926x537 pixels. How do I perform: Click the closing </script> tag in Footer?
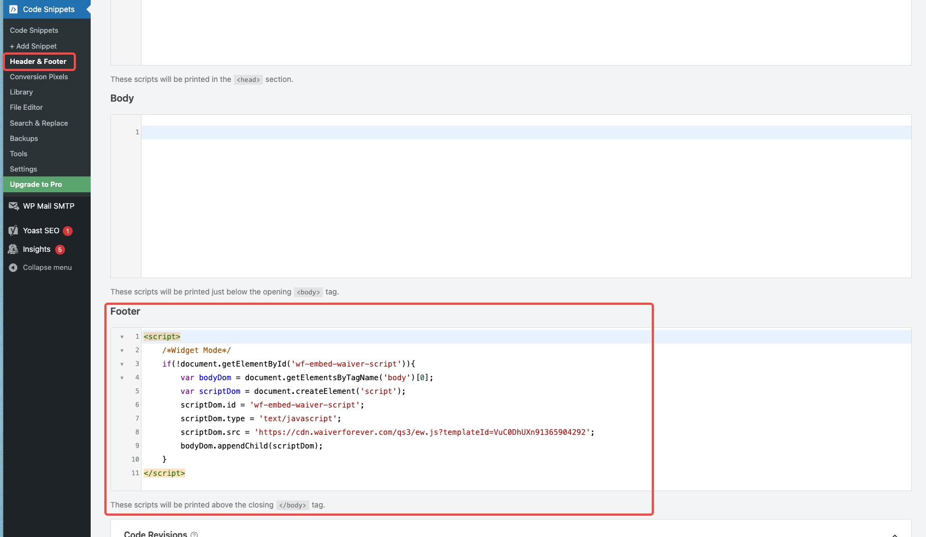[x=164, y=474]
